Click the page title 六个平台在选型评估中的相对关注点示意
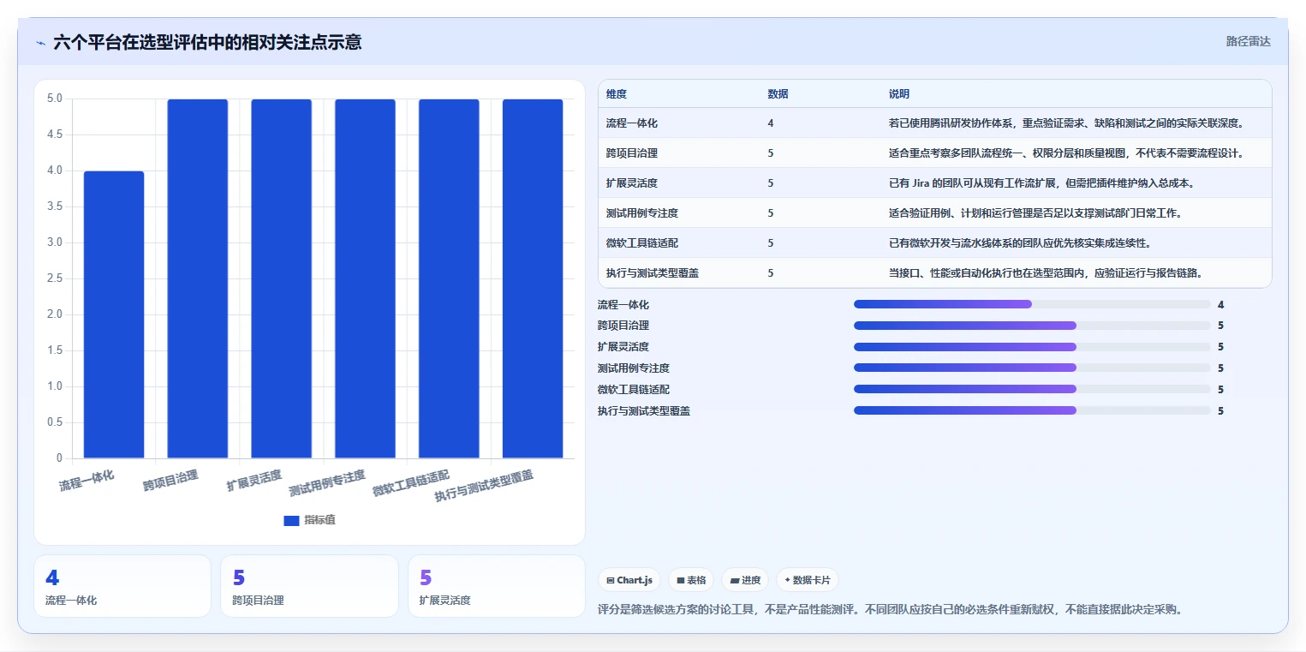Image resolution: width=1306 pixels, height=652 pixels. click(207, 42)
